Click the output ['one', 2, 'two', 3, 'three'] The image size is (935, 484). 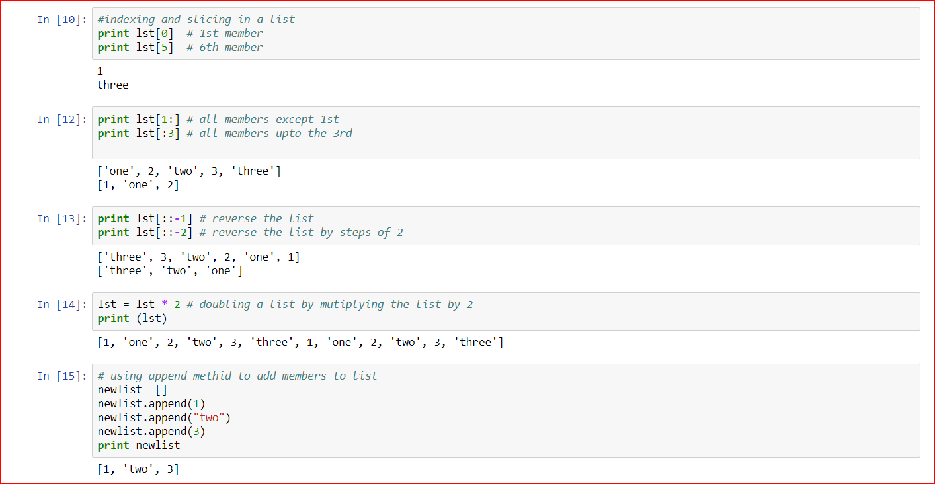tap(189, 171)
